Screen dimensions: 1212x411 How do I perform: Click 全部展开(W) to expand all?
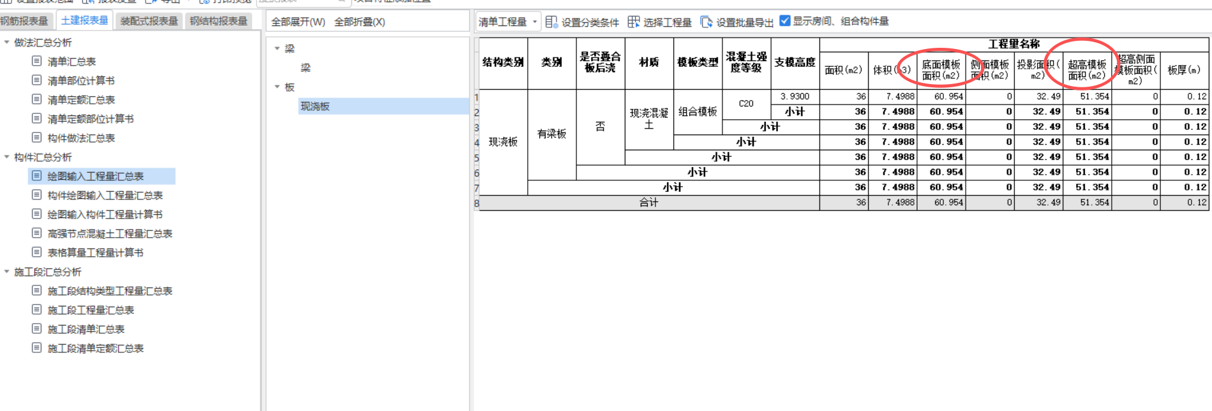tap(298, 22)
